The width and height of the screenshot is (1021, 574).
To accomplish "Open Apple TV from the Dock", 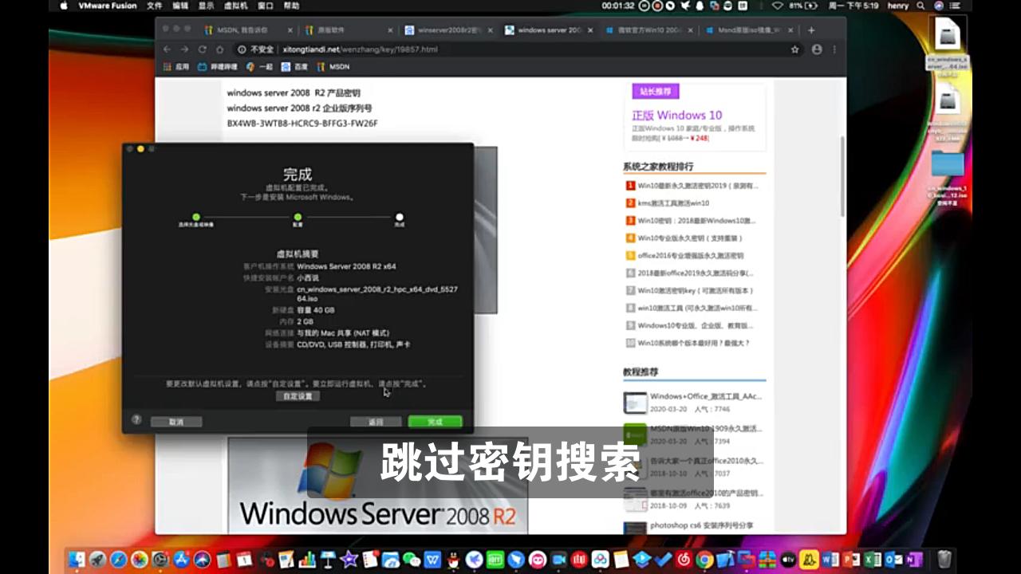I will [788, 560].
